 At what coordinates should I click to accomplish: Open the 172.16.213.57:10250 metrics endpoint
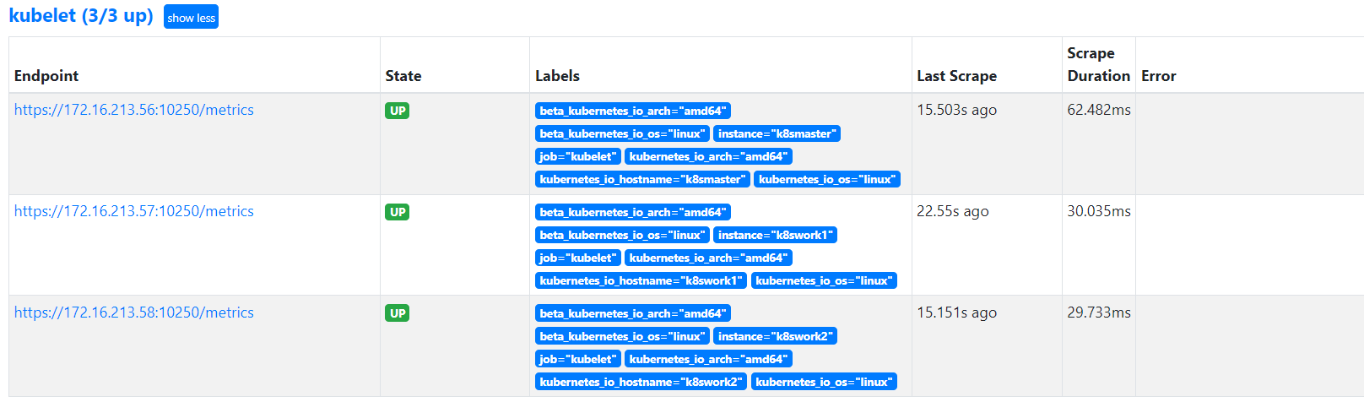click(x=134, y=211)
